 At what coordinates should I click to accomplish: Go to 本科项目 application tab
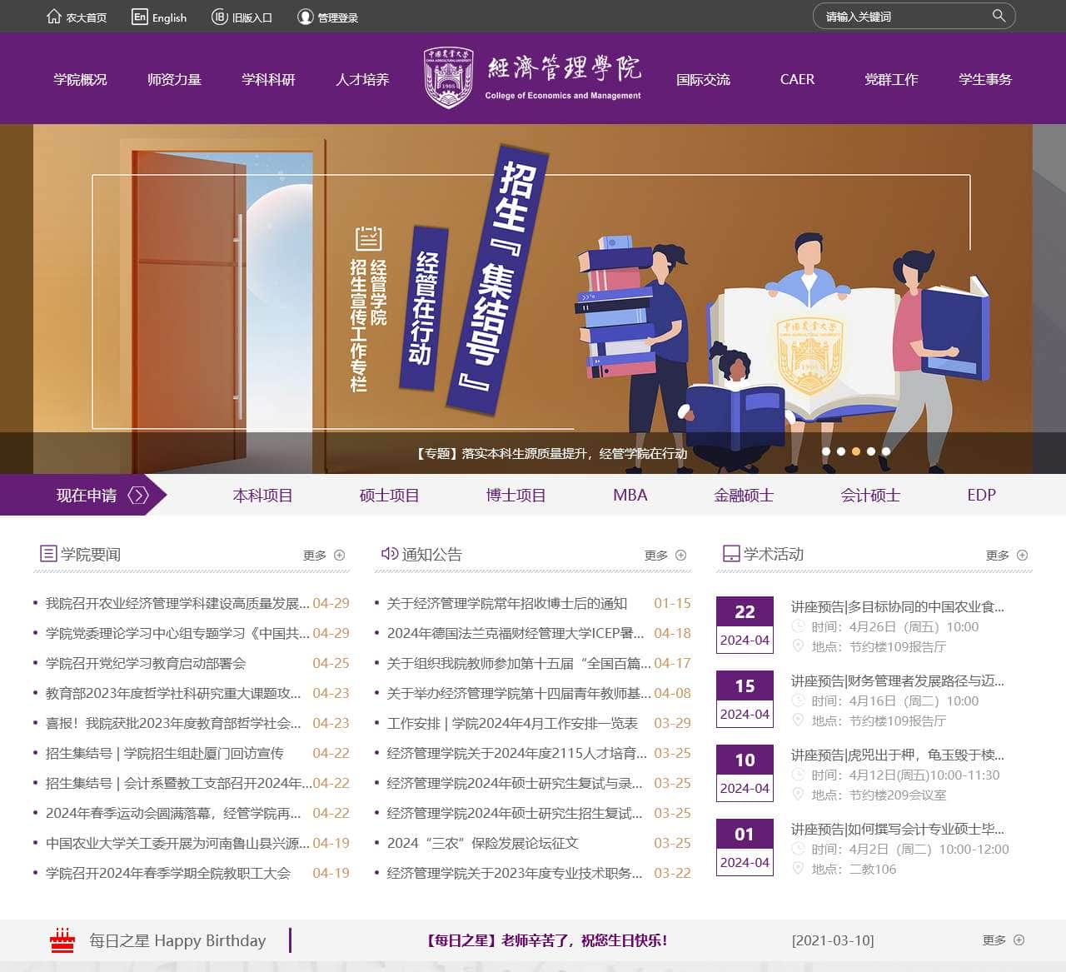pos(263,496)
